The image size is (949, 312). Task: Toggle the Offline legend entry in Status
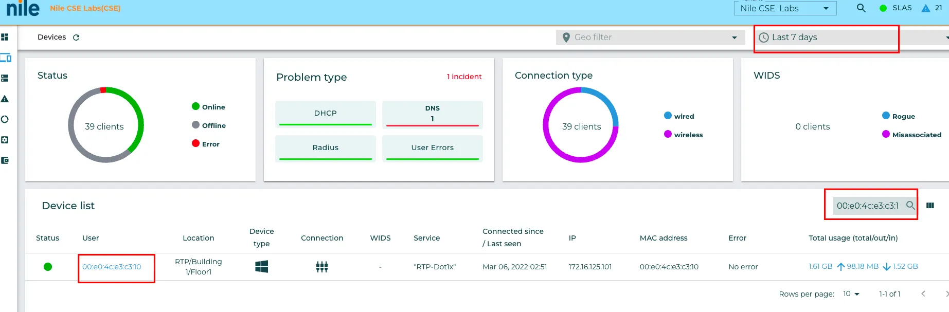[209, 125]
